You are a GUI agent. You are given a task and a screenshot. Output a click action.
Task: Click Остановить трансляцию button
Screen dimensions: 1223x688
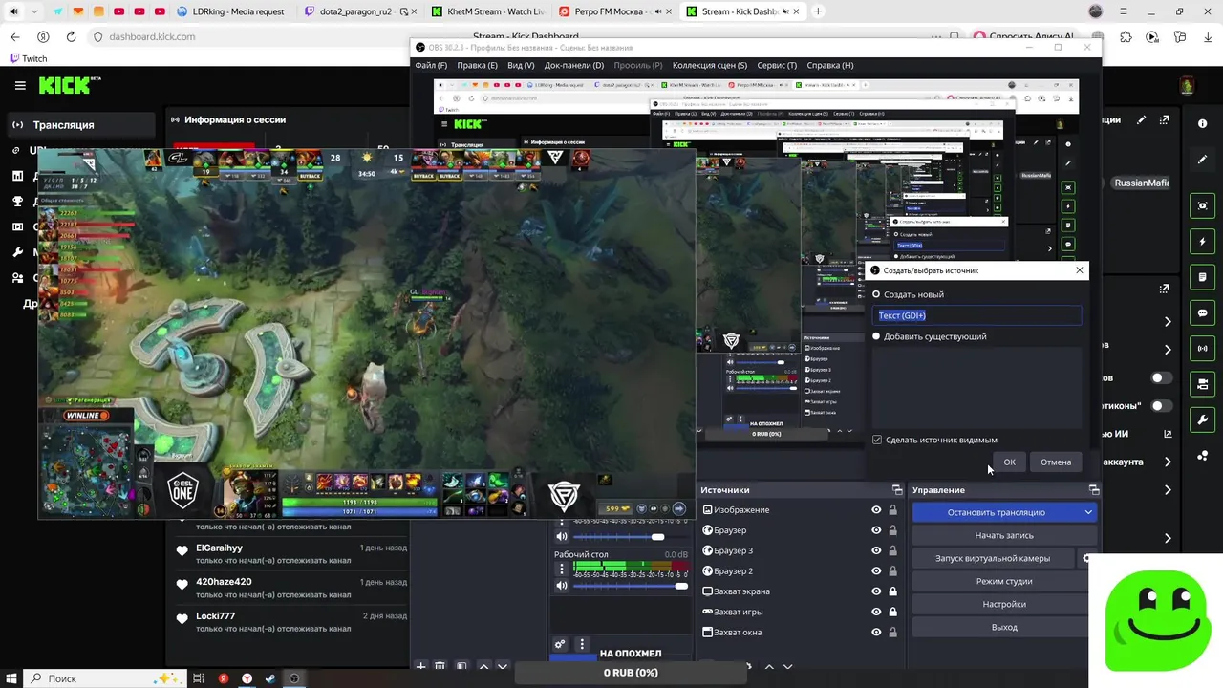point(996,512)
